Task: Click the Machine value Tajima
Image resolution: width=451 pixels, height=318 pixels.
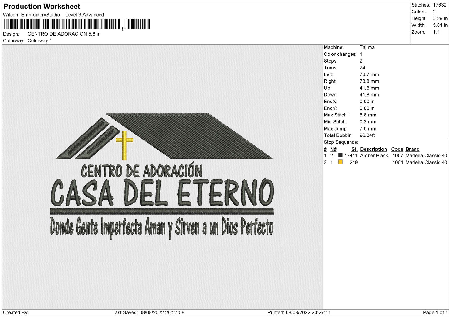Action: click(x=367, y=47)
